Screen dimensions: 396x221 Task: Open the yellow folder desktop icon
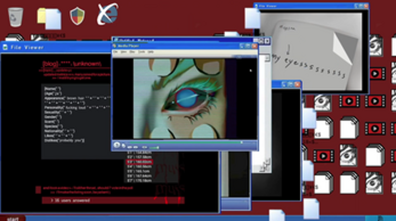48,17
